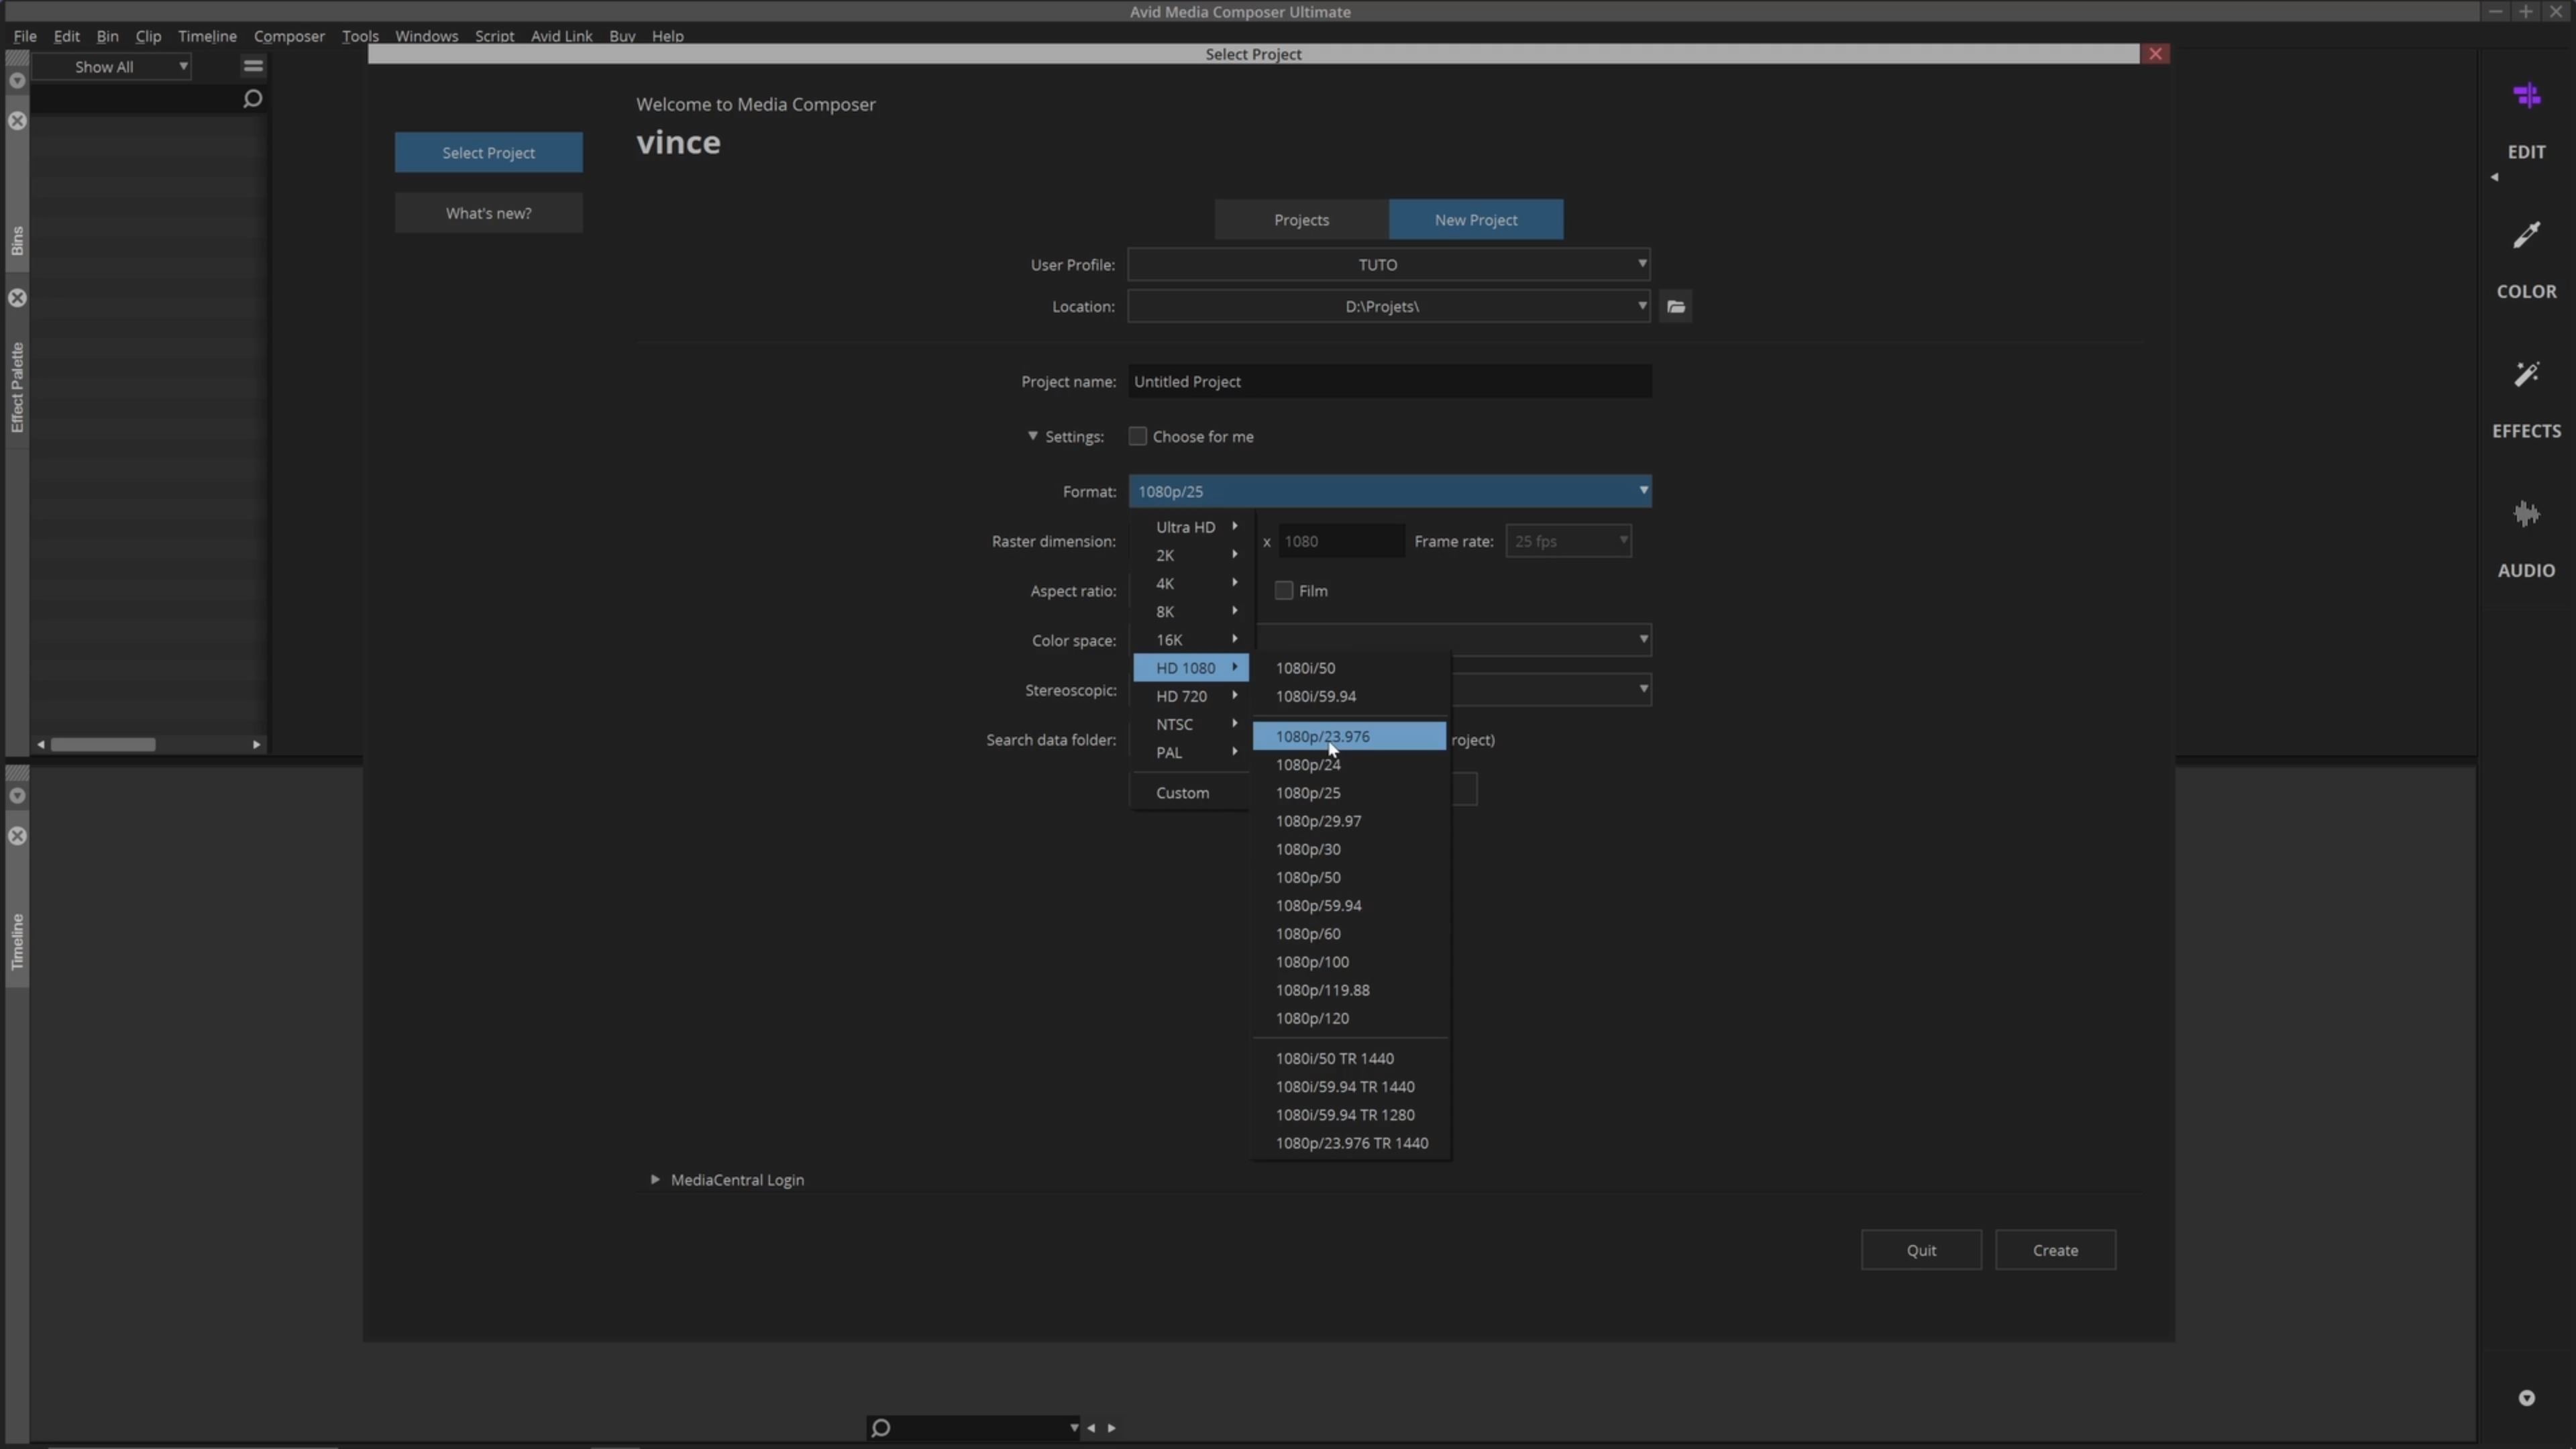The image size is (2576, 1449).
Task: Click the round options icon at bottom right
Action: pyautogui.click(x=2526, y=1398)
